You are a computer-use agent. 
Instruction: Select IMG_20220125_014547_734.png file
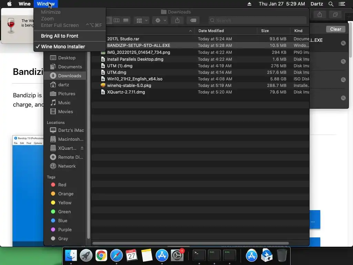click(x=139, y=52)
